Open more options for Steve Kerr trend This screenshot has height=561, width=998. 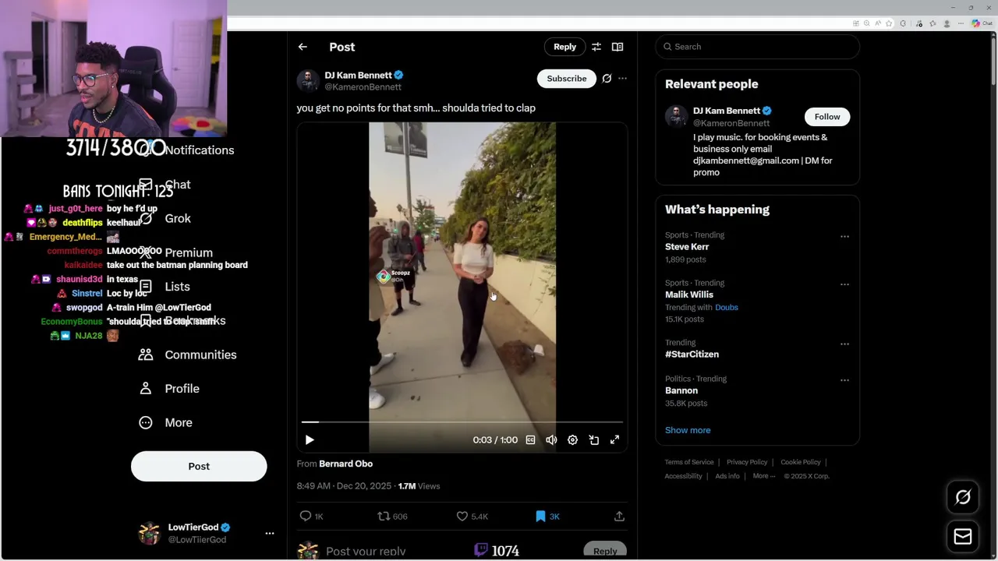point(844,236)
